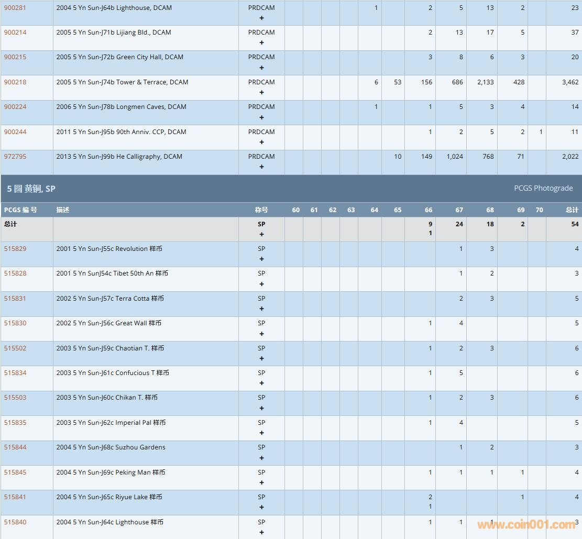Click PCGS number 900215
582x539 pixels.
click(x=15, y=57)
